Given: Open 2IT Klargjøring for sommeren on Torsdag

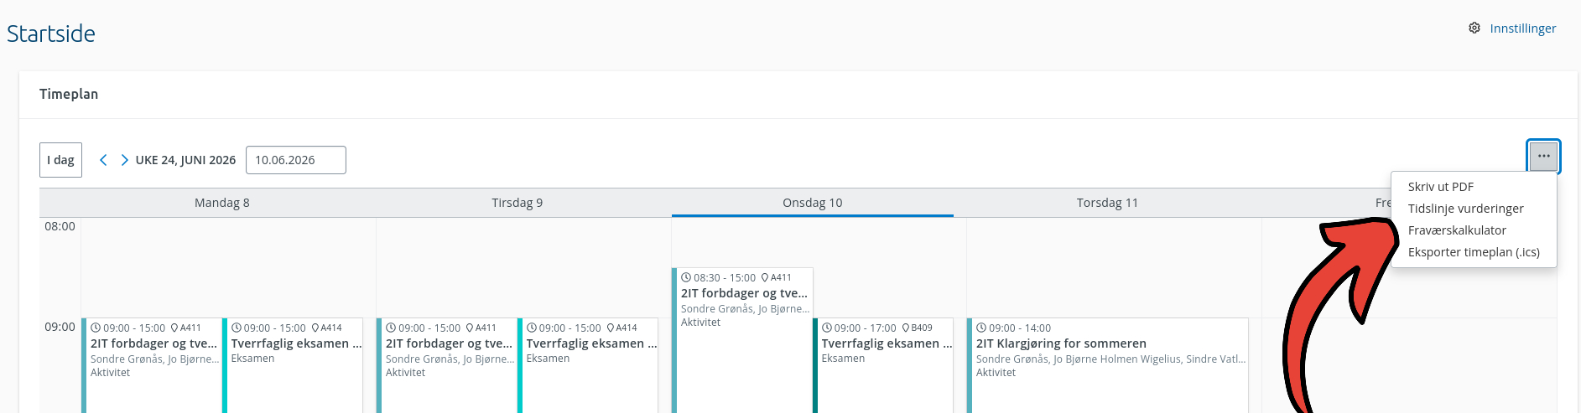Looking at the screenshot, I should coord(1108,365).
